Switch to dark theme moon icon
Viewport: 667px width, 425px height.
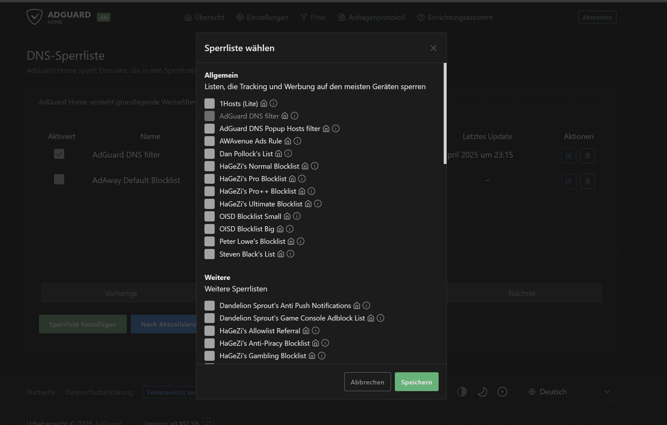click(482, 391)
